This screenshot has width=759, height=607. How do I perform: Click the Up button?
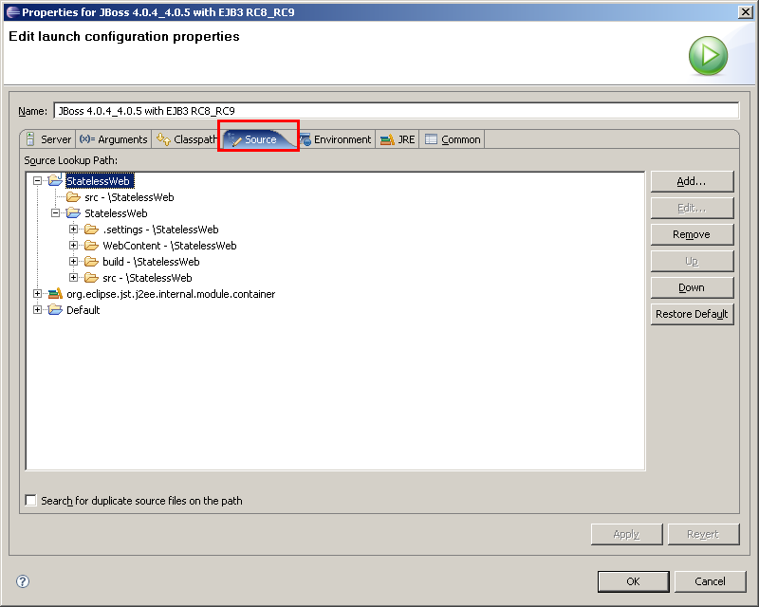pos(692,261)
